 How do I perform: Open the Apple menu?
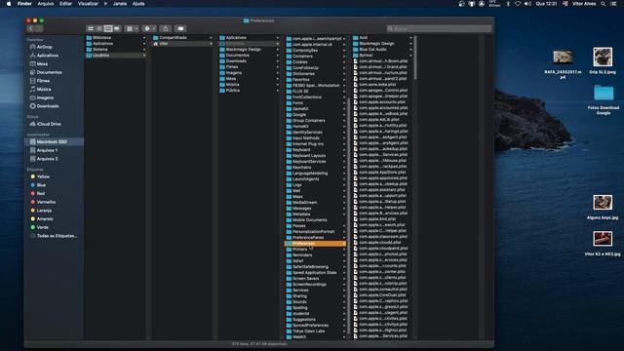coord(9,4)
